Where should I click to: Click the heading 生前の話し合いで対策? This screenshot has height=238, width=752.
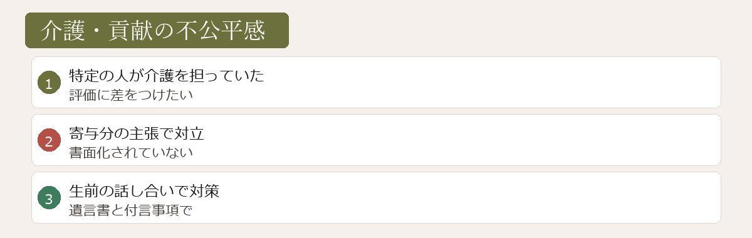click(x=144, y=191)
